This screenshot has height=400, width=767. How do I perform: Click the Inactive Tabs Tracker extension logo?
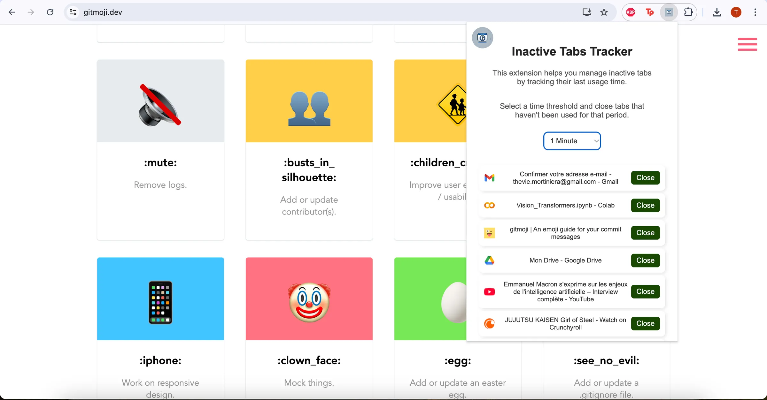point(482,37)
